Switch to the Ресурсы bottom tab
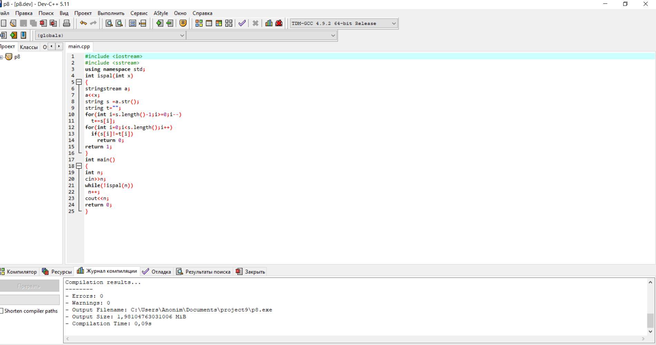The height and width of the screenshot is (345, 656). 57,272
